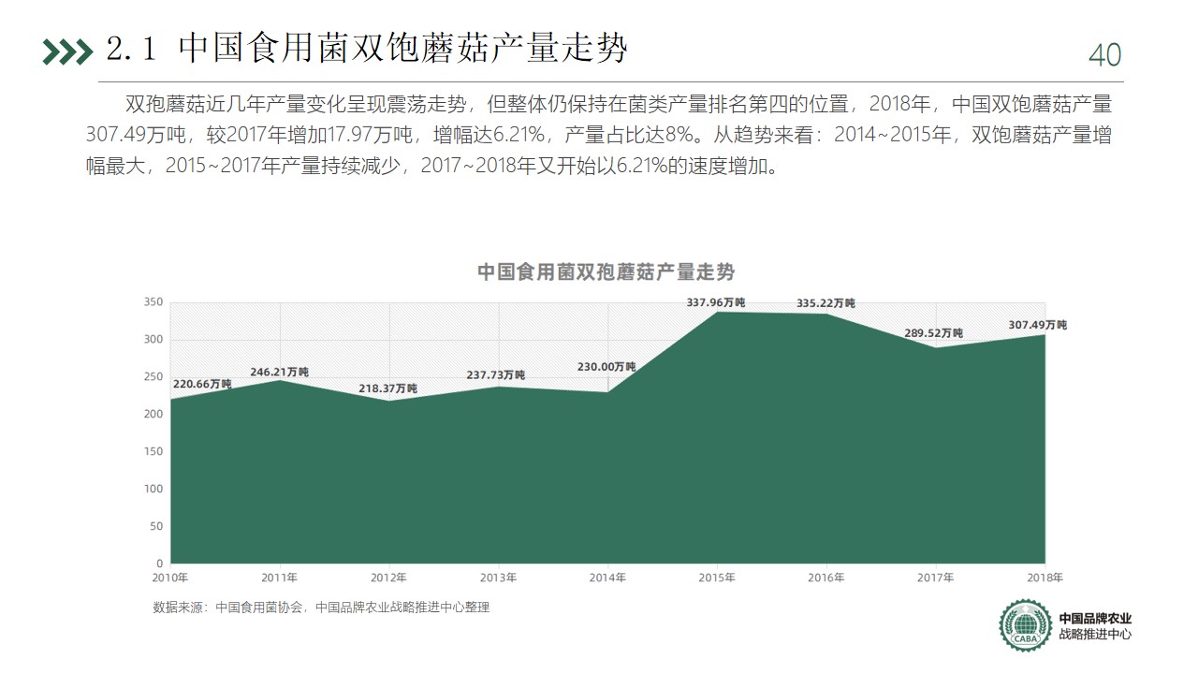Click the data label 220.66万吨
The image size is (1198, 674).
coord(202,384)
